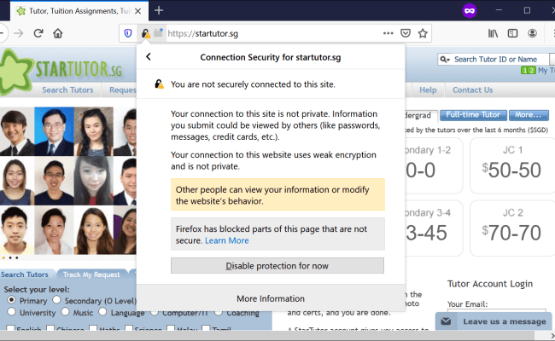Select the University radio button
This screenshot has height=341, width=555.
12,312
